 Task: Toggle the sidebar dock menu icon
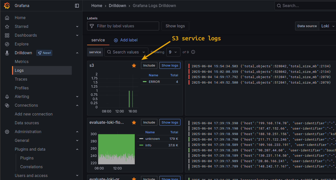tap(77, 6)
